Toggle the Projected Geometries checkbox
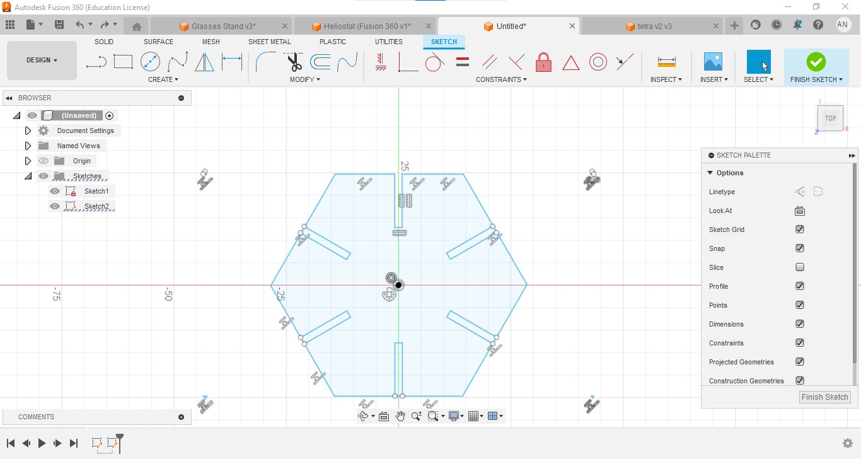 (x=800, y=362)
